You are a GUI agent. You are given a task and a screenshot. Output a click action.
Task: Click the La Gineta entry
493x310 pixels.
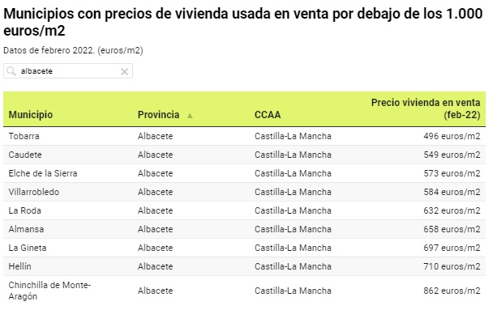click(x=28, y=248)
